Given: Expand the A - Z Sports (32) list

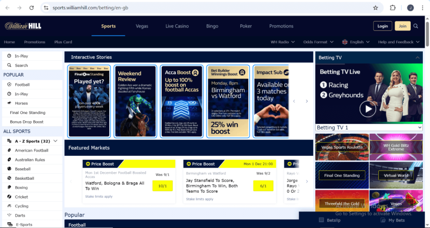Looking at the screenshot, I should [x=32, y=141].
